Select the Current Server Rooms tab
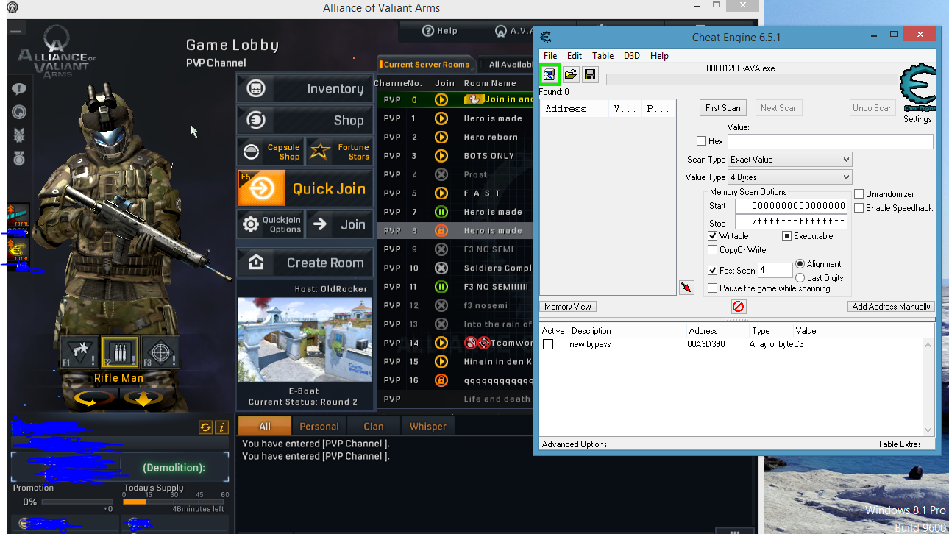This screenshot has width=949, height=534. click(425, 65)
